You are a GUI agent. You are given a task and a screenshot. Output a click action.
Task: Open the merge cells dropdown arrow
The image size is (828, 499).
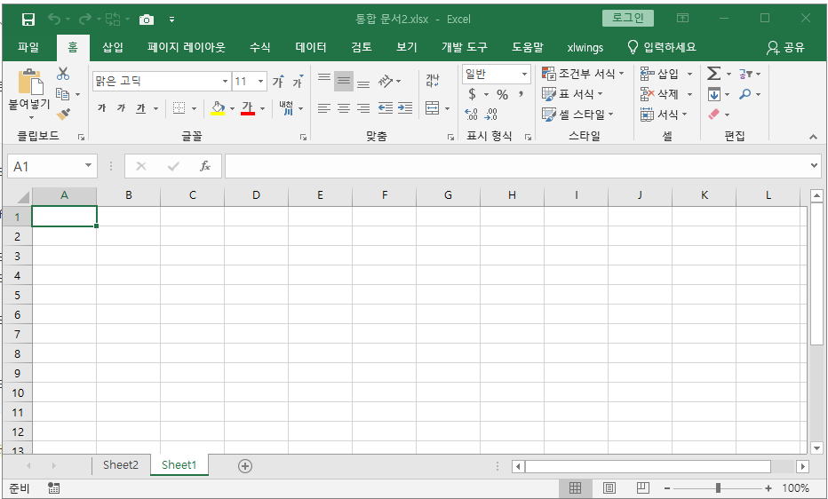447,108
